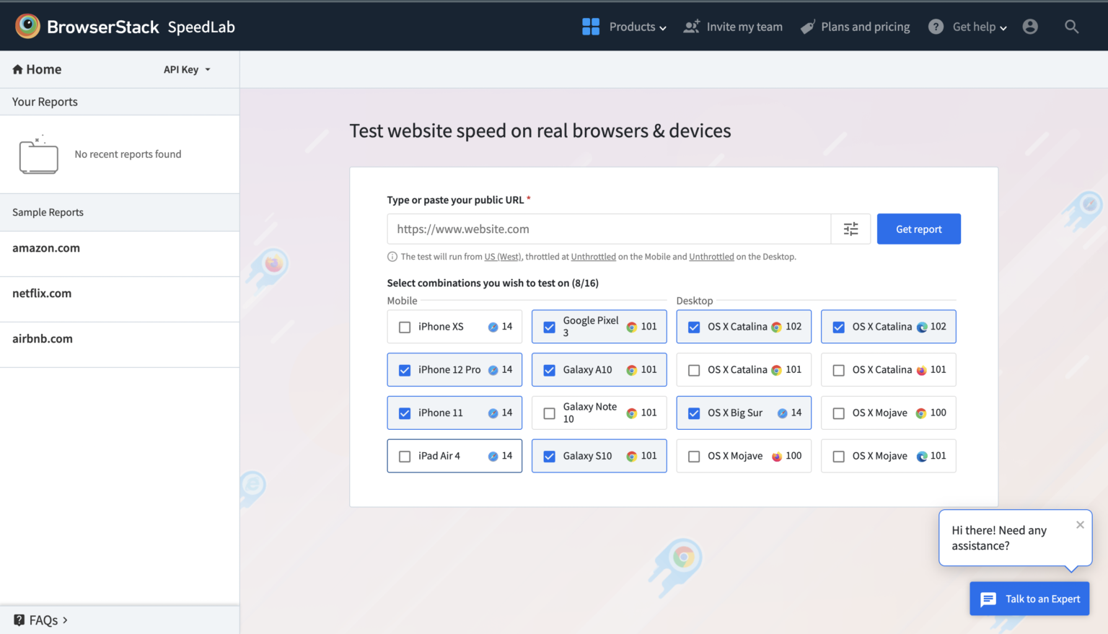Open the Plans and pricing page
The height and width of the screenshot is (634, 1108).
(x=865, y=26)
